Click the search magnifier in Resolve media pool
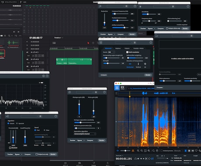Image resolution: width=201 pixels, height=166 pixels. pos(9,36)
